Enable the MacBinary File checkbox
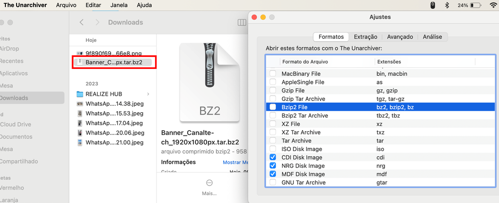 point(273,74)
